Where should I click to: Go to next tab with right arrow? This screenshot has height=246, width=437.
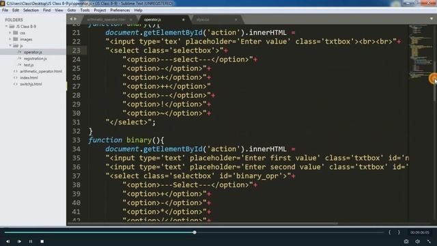point(75,19)
